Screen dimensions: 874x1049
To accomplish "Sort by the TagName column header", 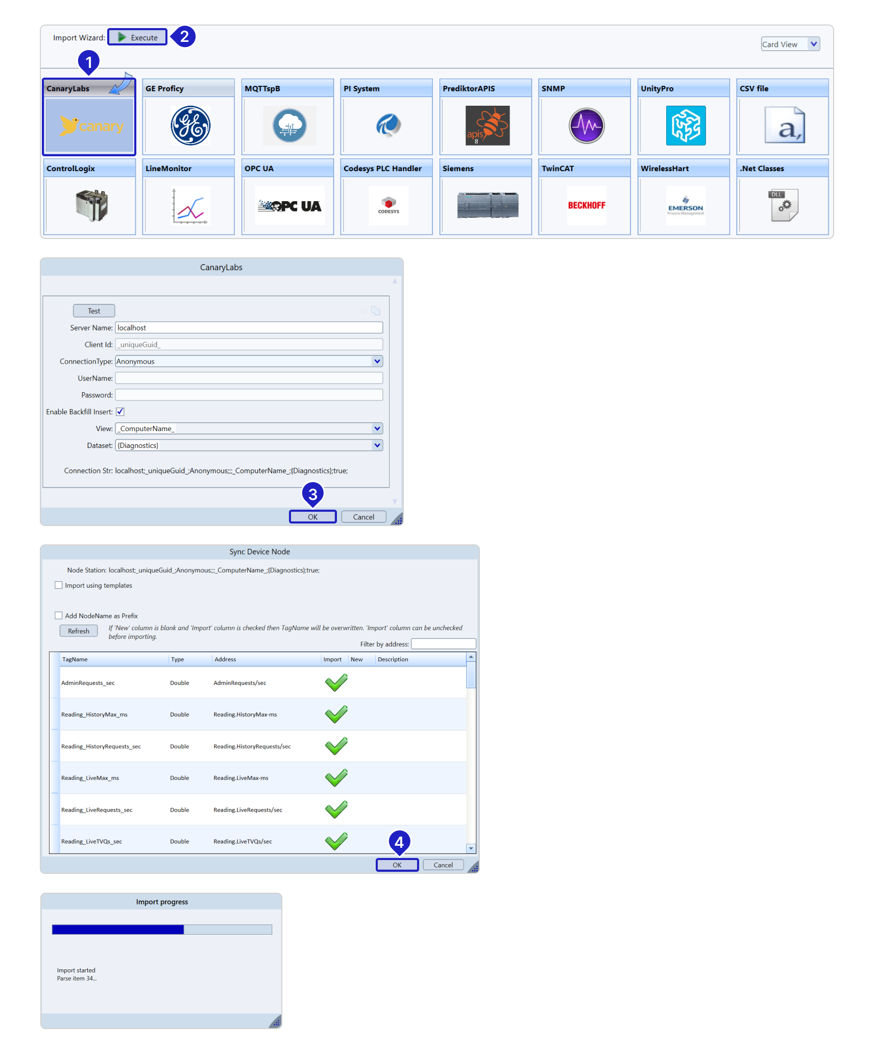I will click(75, 659).
